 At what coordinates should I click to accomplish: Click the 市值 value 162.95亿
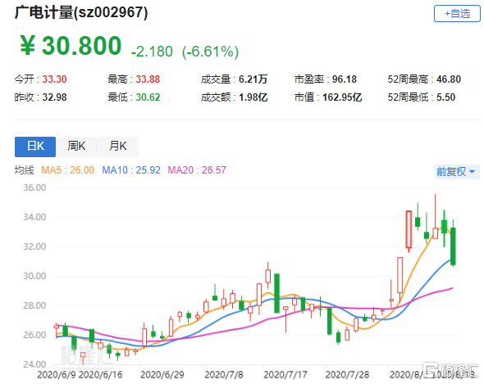[x=342, y=97]
